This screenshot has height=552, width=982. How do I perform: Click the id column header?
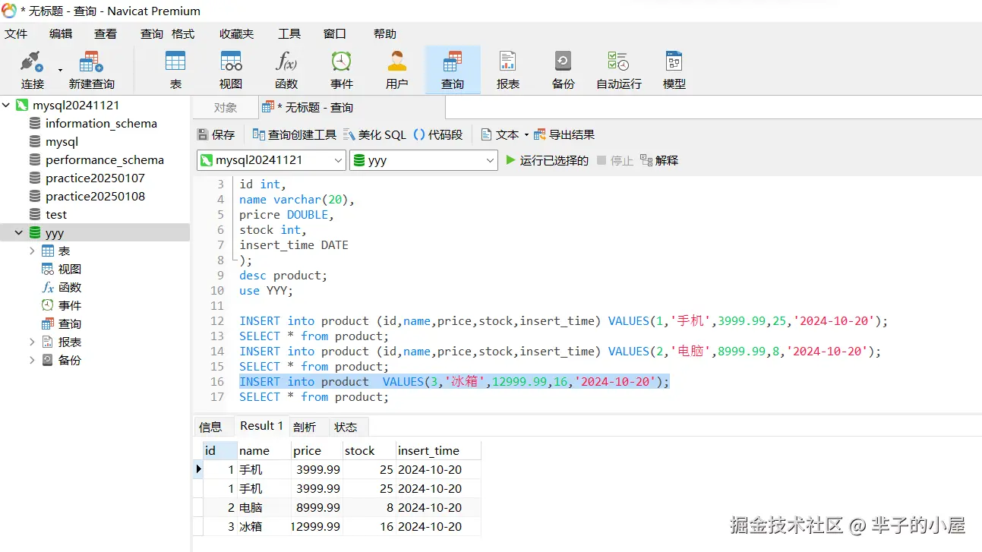(x=220, y=450)
